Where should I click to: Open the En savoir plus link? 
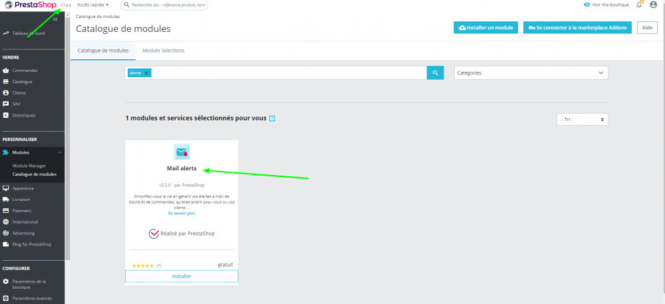click(x=182, y=214)
